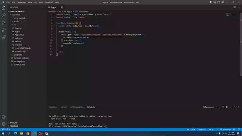
Task: Maximize the panel size chevron
Action: [234, 107]
